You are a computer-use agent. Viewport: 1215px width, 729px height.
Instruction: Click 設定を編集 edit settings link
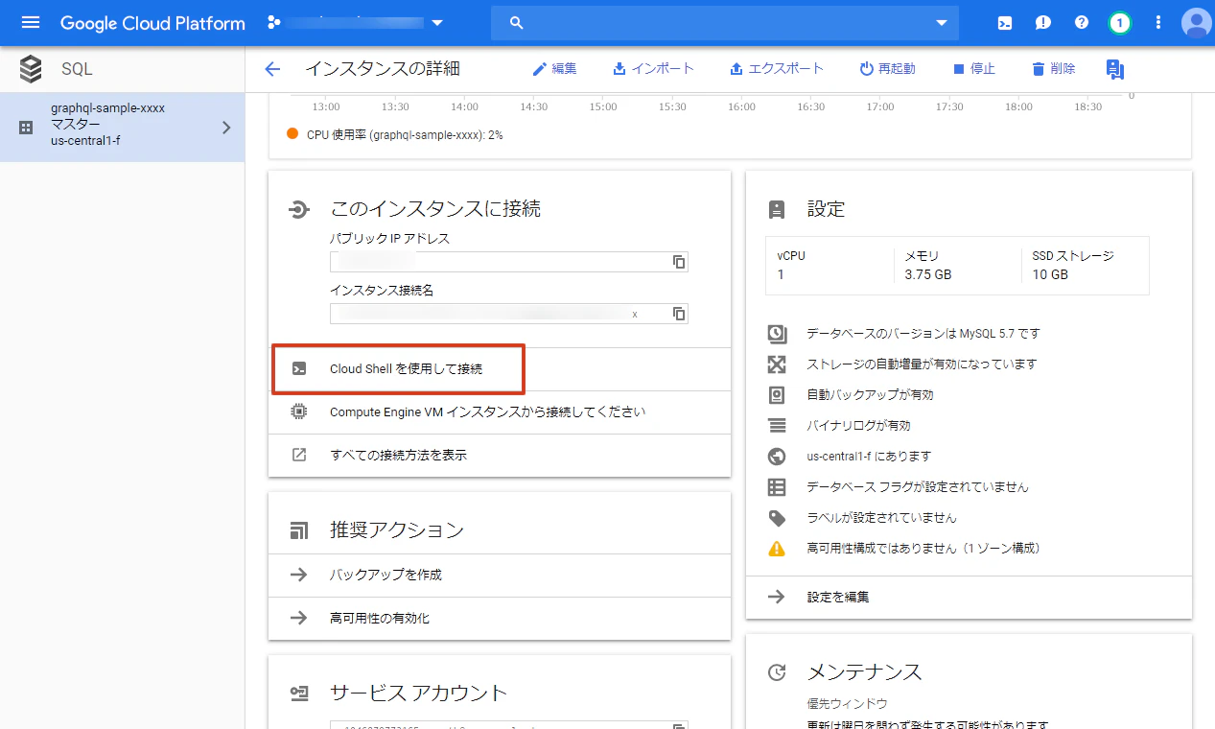(969, 597)
